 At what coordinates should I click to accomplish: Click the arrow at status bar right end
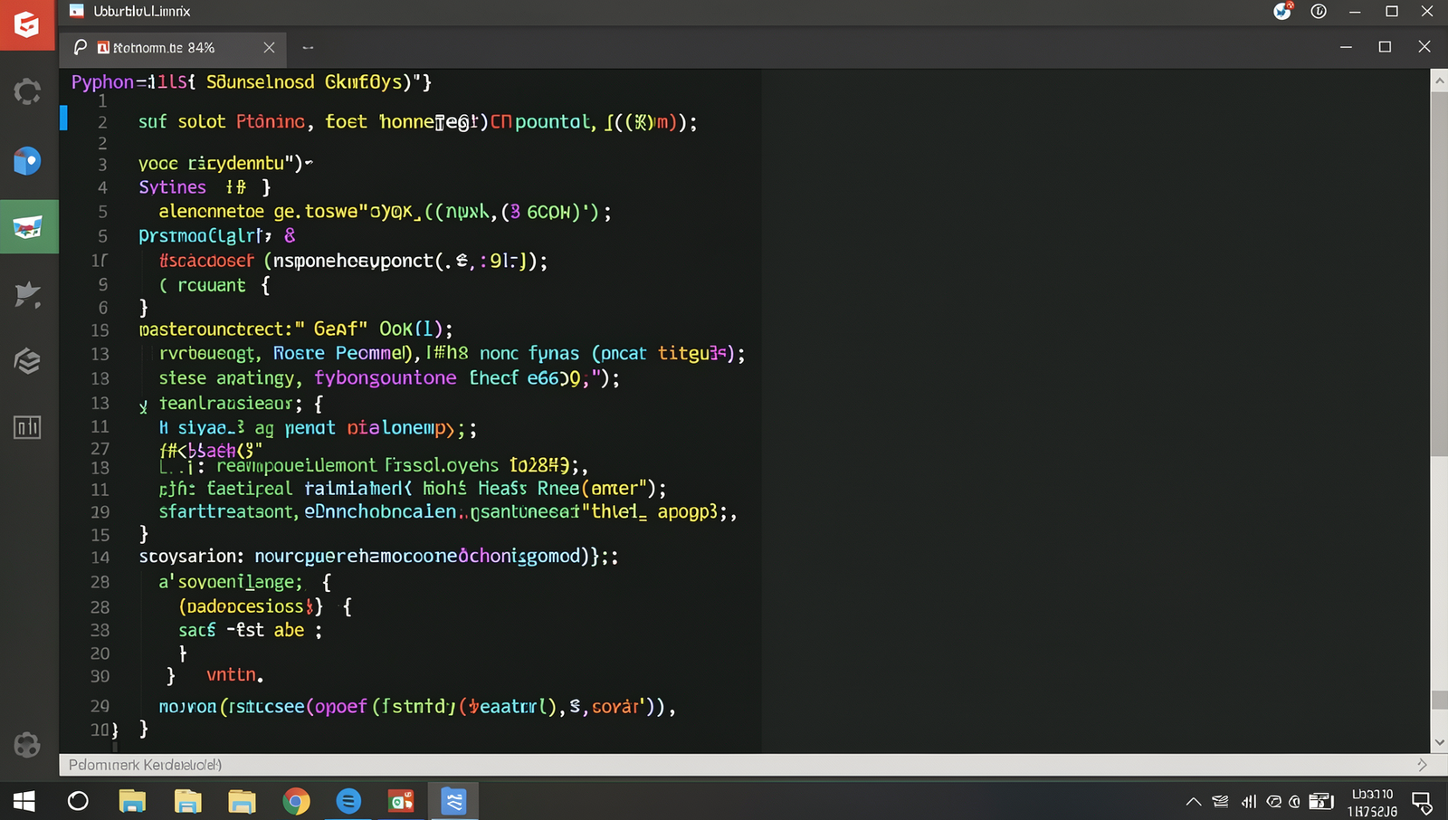point(1422,765)
